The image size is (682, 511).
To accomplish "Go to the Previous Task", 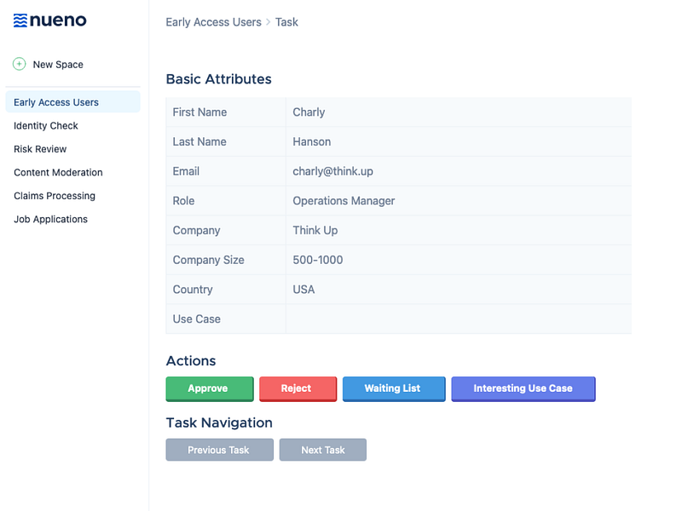I will tap(220, 450).
